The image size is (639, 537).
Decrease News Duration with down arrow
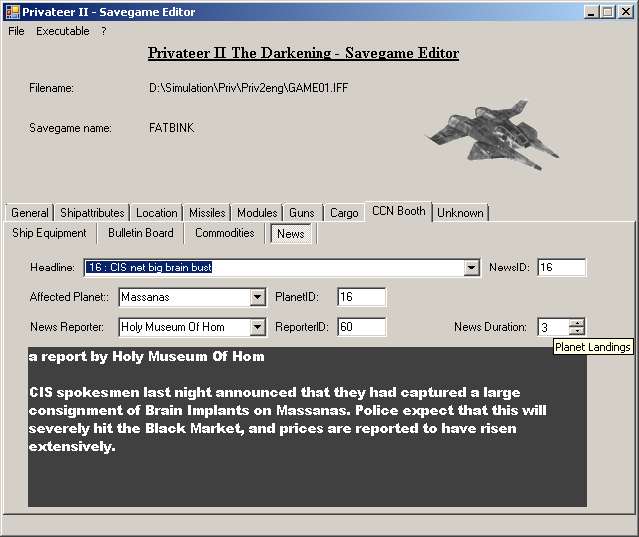[x=577, y=331]
